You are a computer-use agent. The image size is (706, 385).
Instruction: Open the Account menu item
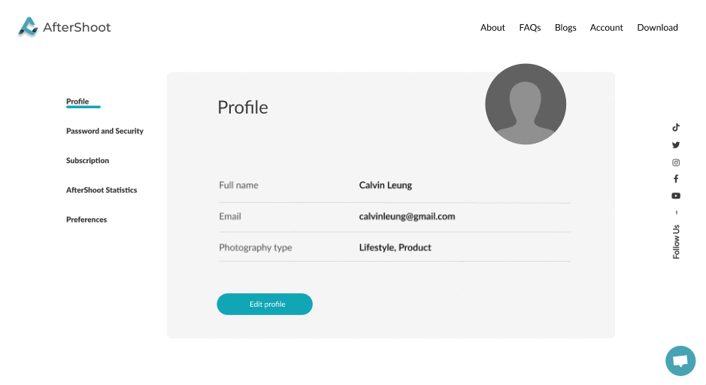606,28
